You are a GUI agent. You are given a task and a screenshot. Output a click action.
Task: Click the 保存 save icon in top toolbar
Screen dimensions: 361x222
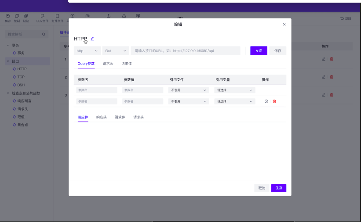(8, 16)
